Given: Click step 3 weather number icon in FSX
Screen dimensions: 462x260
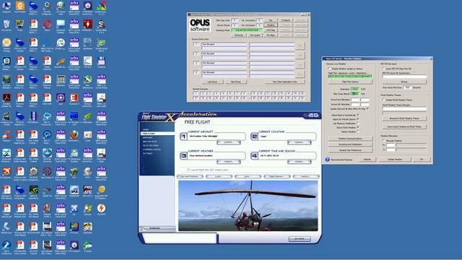Looking at the screenshot, I should tap(183, 155).
